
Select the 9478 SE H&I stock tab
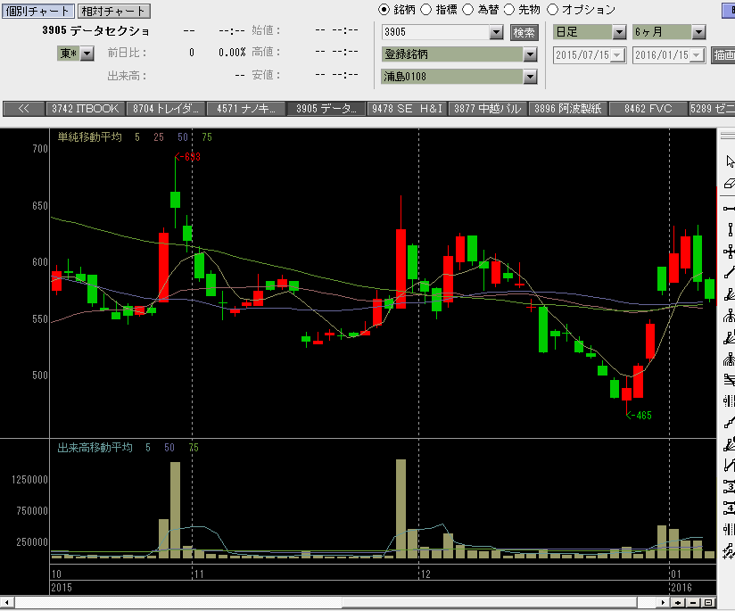[x=408, y=109]
